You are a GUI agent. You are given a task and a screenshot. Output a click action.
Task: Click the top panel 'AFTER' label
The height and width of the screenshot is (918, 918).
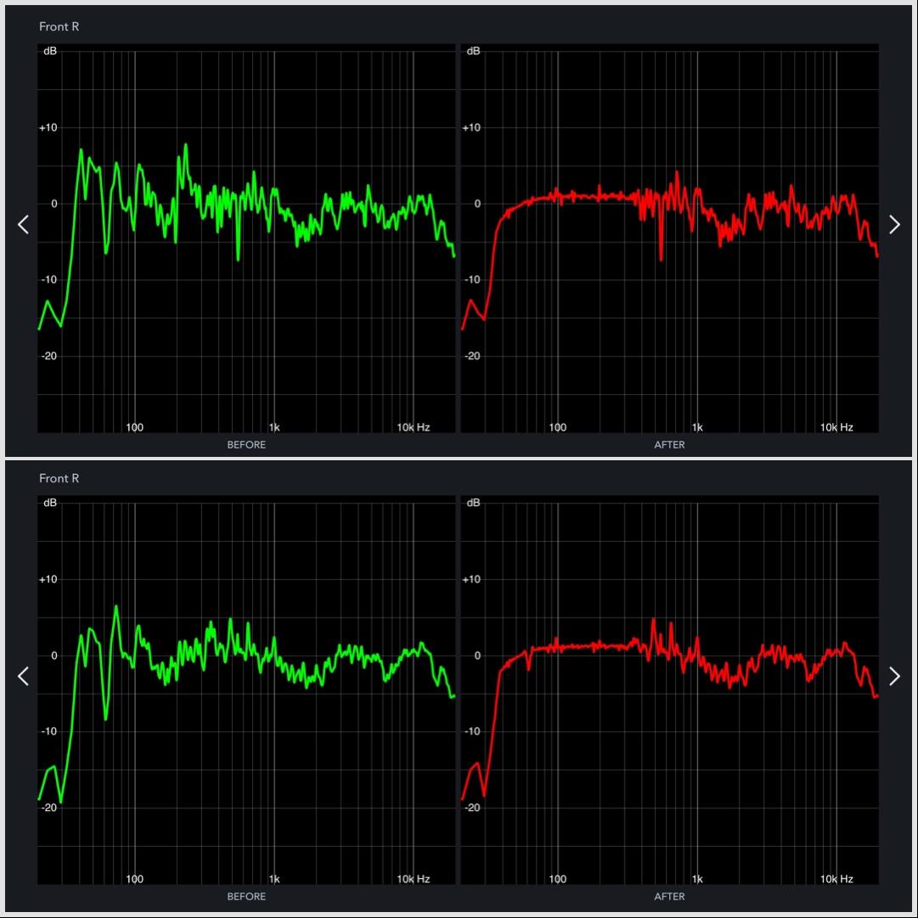(670, 445)
